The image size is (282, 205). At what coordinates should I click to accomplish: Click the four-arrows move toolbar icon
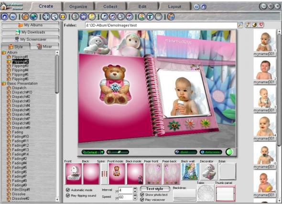46,17
